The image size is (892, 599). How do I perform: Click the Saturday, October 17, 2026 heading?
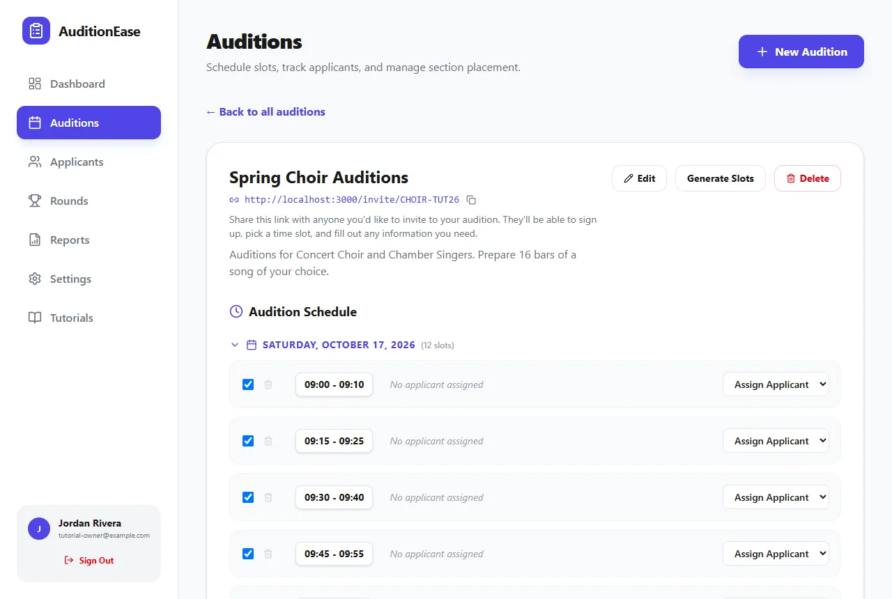coord(339,345)
